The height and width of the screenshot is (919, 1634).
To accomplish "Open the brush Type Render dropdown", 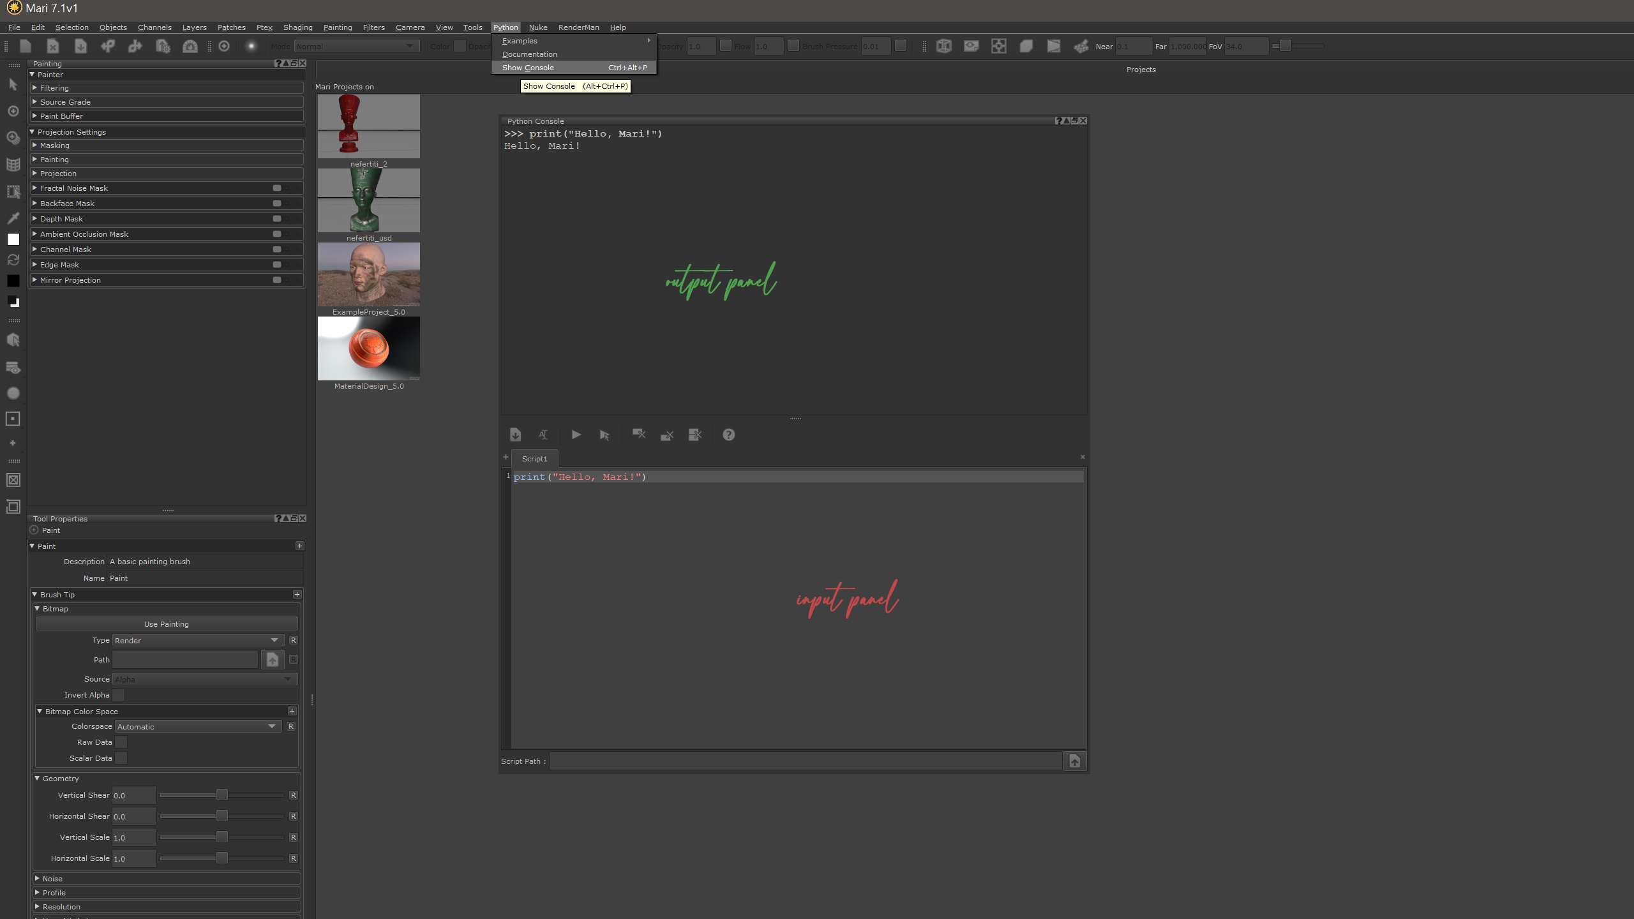I will (198, 640).
